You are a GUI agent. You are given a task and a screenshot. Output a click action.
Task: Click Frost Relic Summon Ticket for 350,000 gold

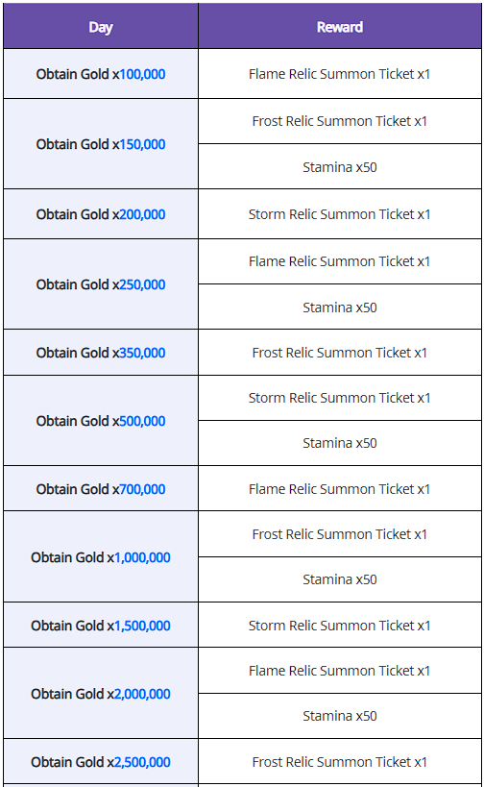point(340,353)
